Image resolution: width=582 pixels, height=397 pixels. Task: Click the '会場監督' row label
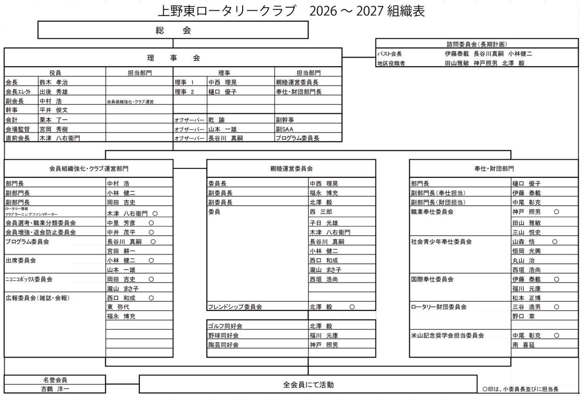[18, 129]
